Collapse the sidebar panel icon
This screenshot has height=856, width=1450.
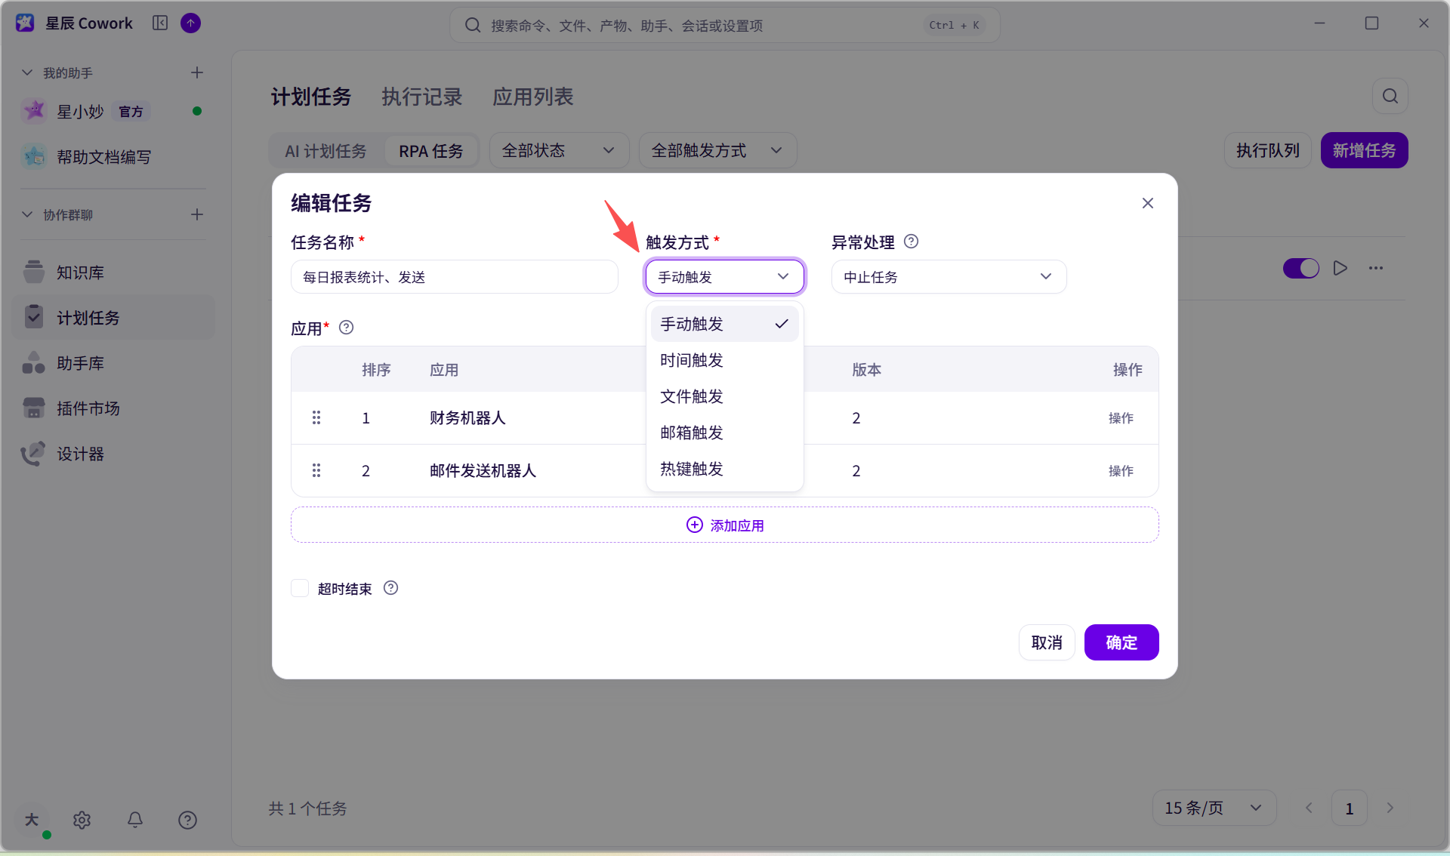click(160, 23)
